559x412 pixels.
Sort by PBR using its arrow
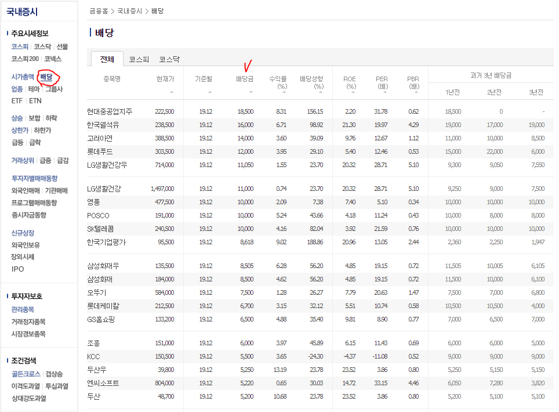pos(416,92)
